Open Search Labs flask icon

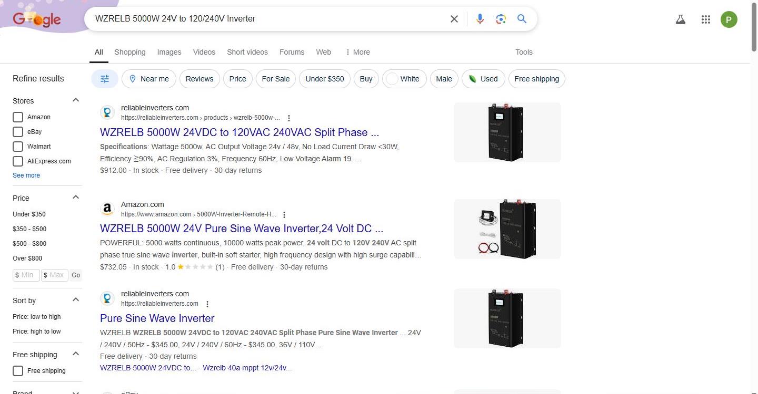tap(680, 19)
